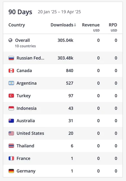Sort by the Country column header
The image size is (126, 181).
(17, 25)
